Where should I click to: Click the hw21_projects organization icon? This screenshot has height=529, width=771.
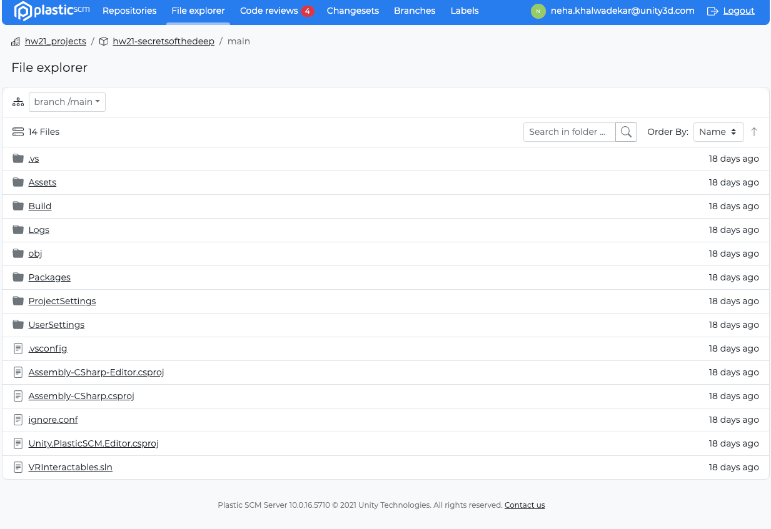[16, 41]
